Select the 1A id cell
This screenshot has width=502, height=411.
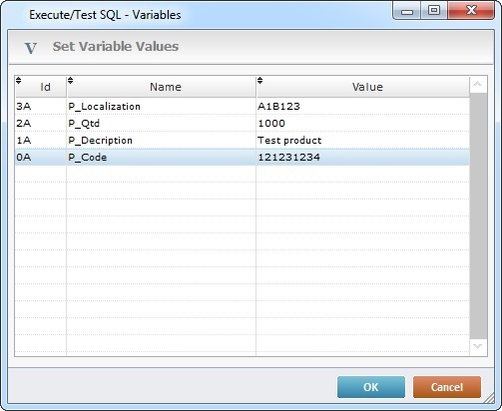41,141
